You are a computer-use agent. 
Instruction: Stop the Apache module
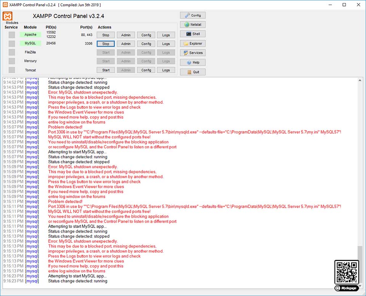(106, 35)
